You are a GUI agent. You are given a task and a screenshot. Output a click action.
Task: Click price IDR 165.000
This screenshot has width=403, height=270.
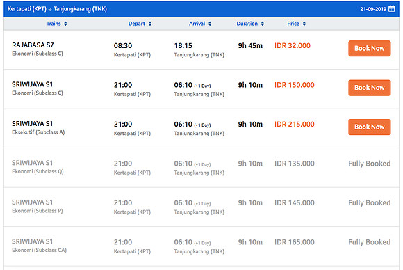click(295, 242)
